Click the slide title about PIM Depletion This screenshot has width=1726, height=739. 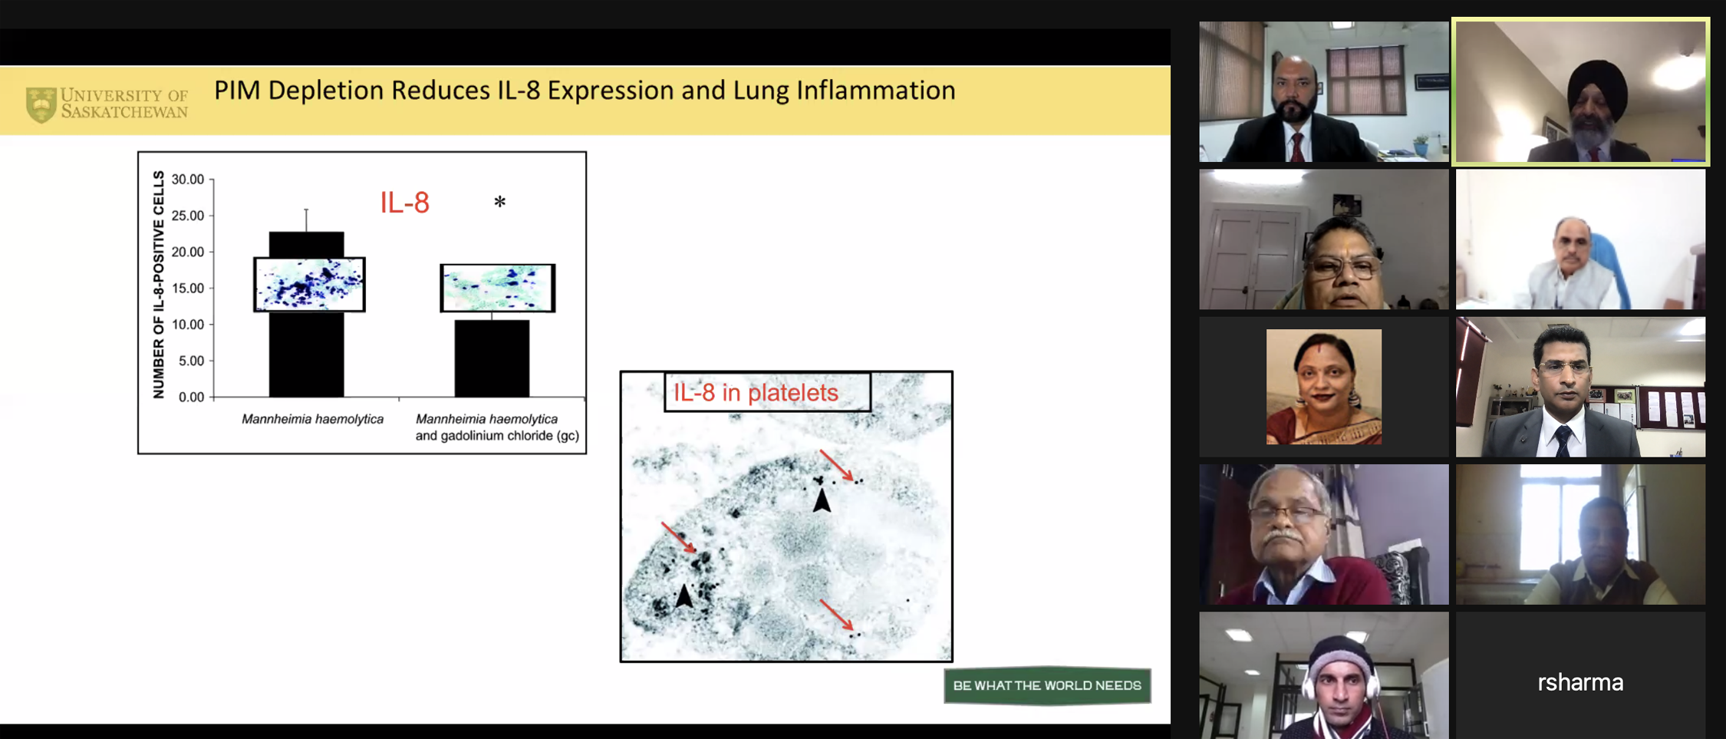[585, 91]
